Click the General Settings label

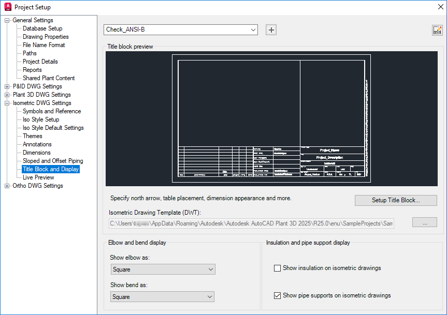[33, 20]
